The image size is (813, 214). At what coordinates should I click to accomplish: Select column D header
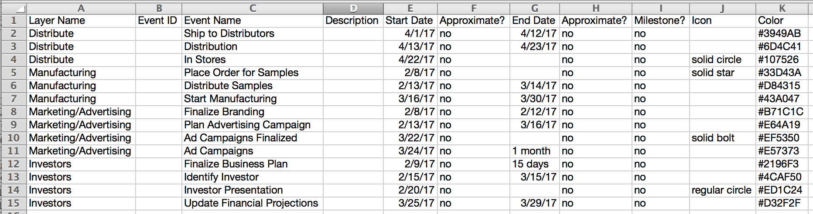click(353, 8)
